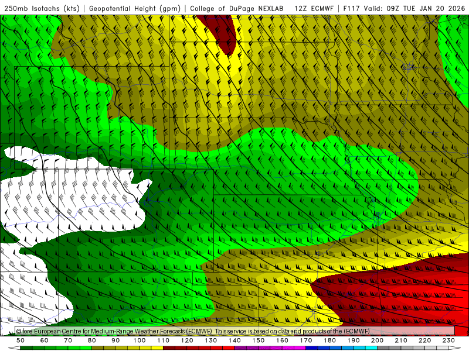Click the purple legend swatch right of 140
The image size is (469, 351).
point(241,348)
